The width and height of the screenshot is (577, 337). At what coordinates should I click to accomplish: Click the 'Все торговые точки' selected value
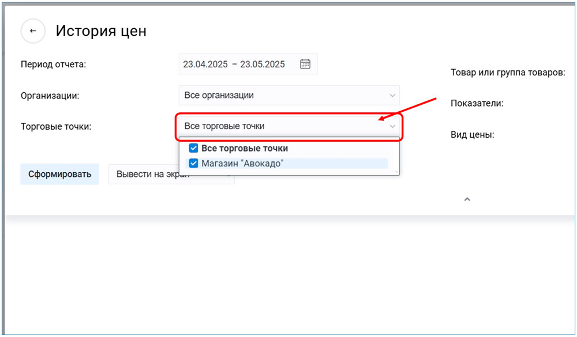tap(224, 126)
